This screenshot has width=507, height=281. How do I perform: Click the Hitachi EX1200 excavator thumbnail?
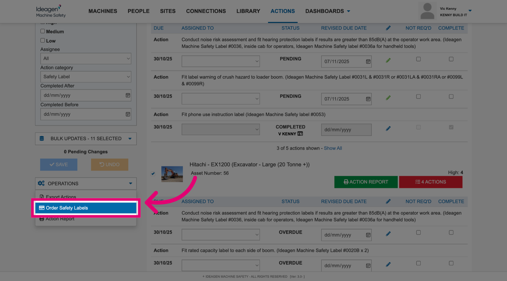click(172, 174)
